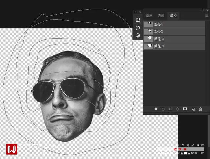Viewport: 210px width, 159px height.
Task: Close the narrow icon dock panel
Action: click(140, 12)
